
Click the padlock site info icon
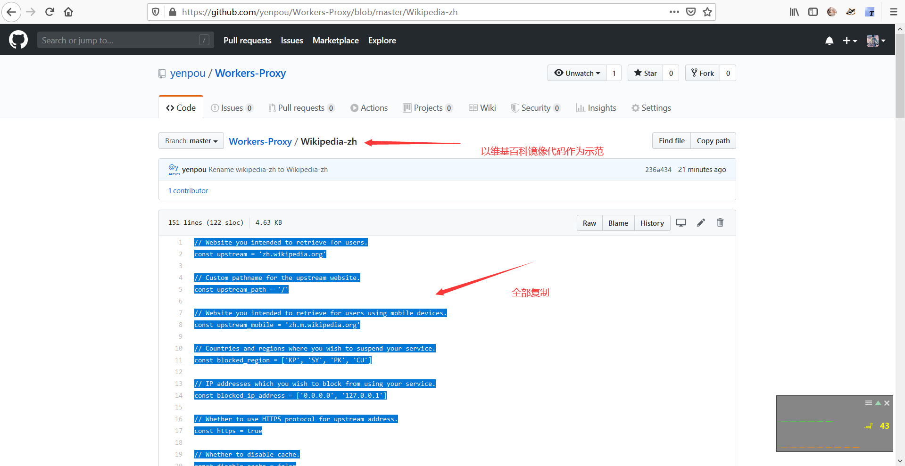click(x=173, y=12)
